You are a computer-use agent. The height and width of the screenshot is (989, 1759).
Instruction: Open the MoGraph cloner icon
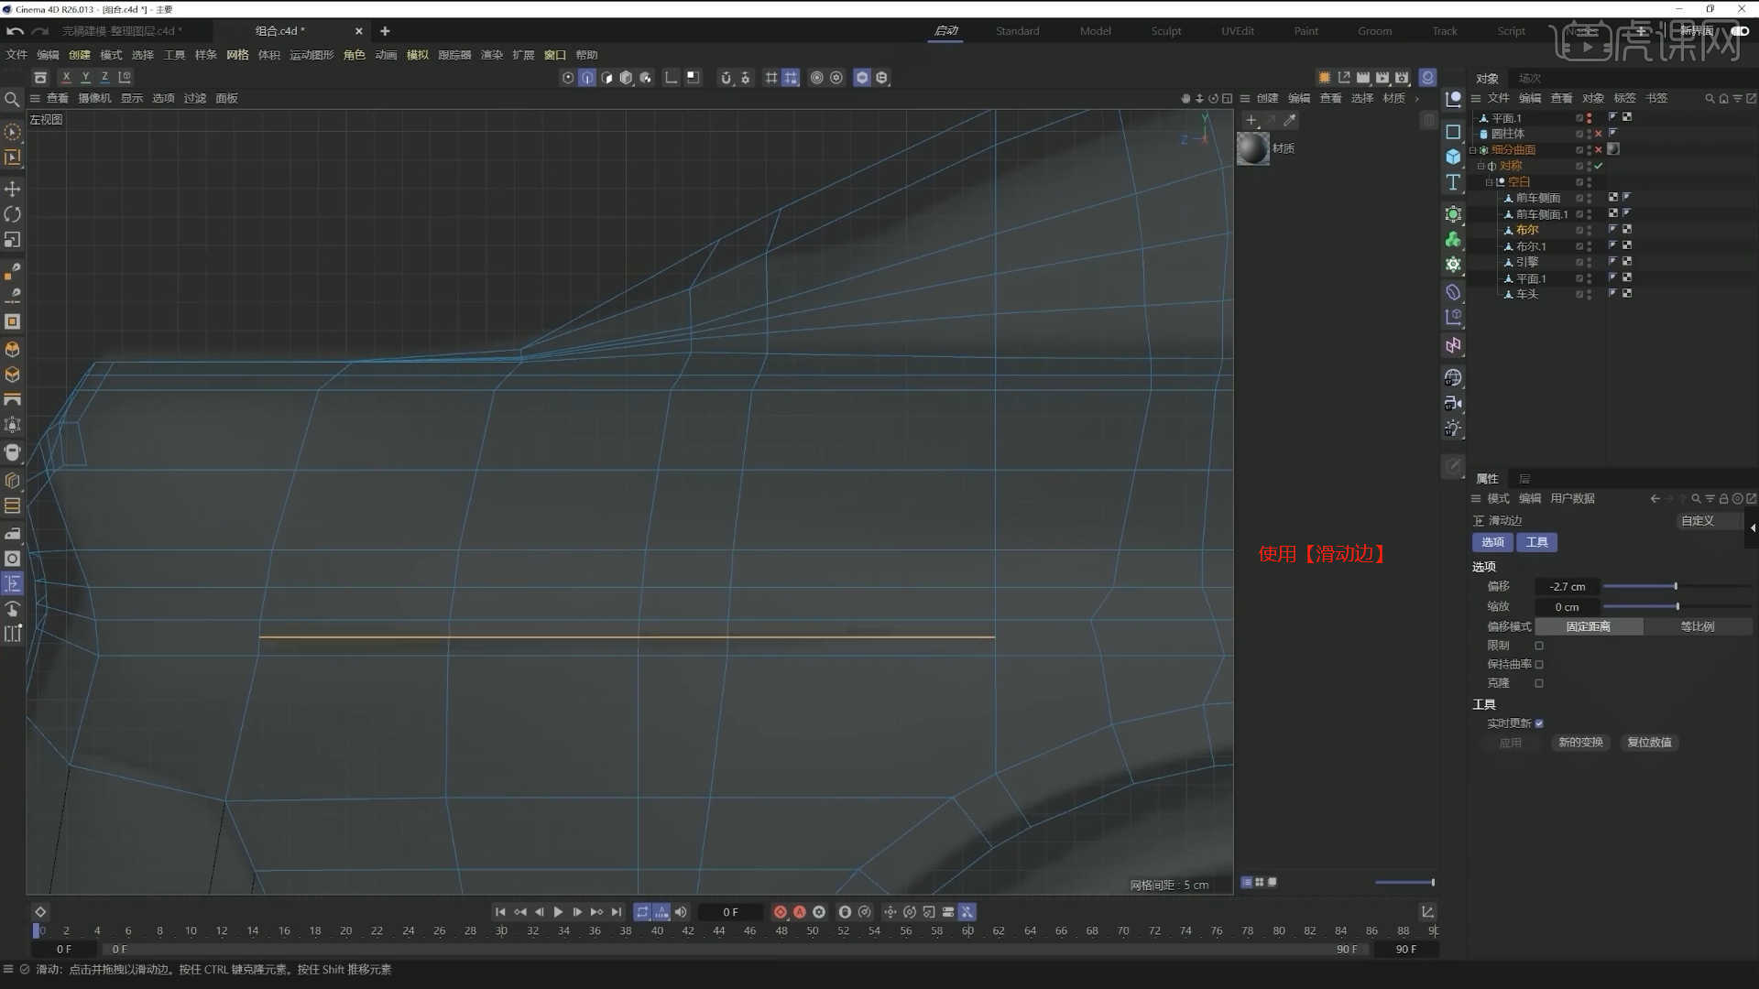point(1453,239)
